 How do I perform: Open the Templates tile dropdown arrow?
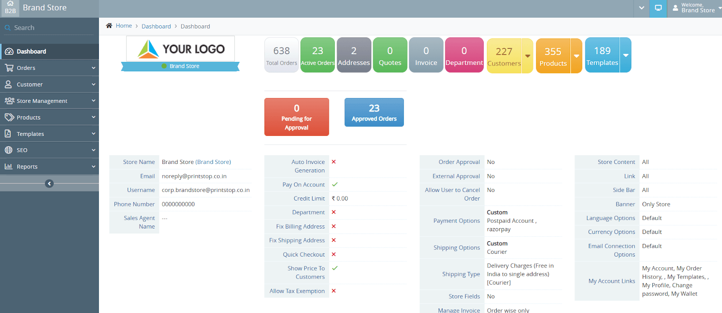pyautogui.click(x=625, y=55)
